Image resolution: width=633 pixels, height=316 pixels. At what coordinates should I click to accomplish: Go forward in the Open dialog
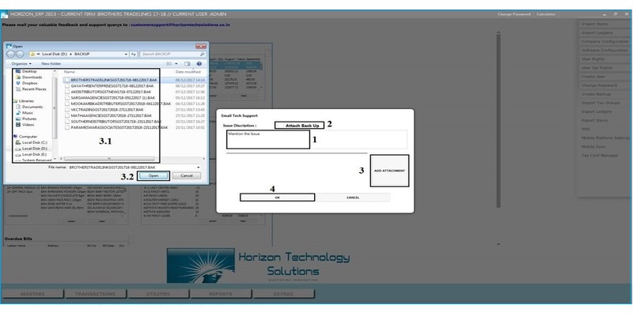tap(21, 54)
